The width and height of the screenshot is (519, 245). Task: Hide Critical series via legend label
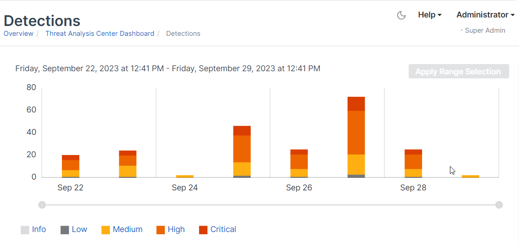(x=223, y=229)
